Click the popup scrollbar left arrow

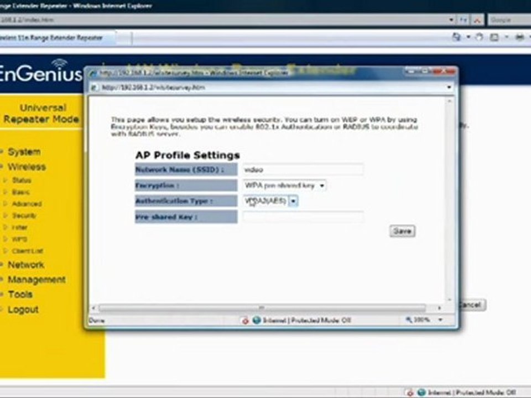point(94,308)
